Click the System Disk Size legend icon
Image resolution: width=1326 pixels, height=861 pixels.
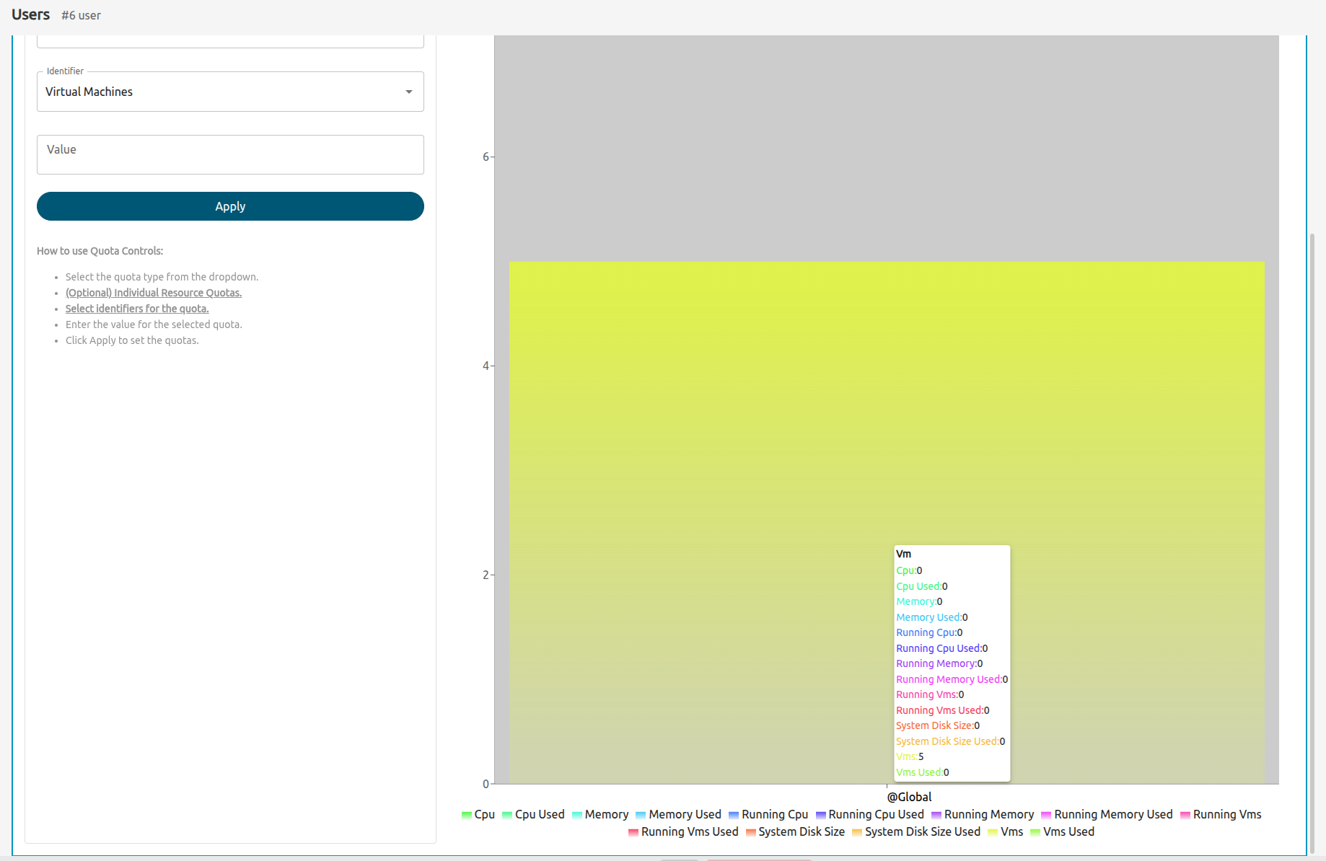click(x=750, y=832)
